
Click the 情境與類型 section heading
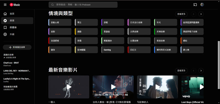click(x=61, y=13)
